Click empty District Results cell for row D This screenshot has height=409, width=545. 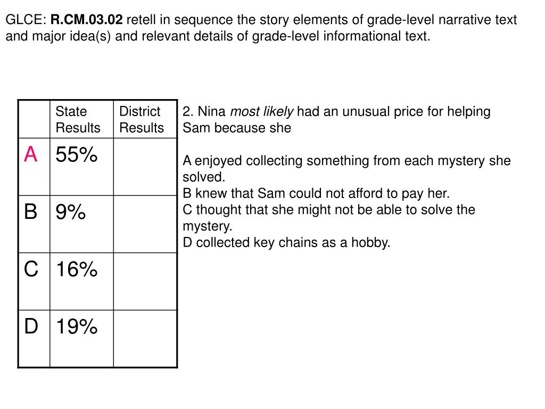tap(145, 339)
